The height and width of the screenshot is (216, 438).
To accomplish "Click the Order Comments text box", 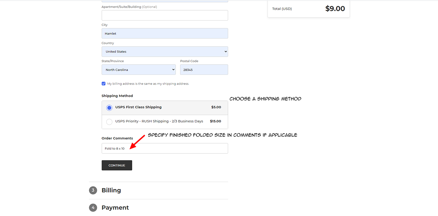I will pos(165,148).
